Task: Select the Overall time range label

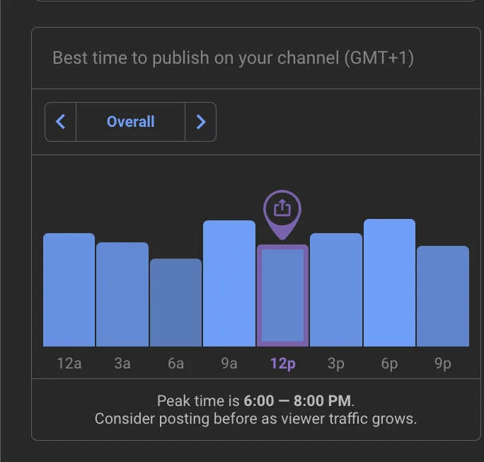Action: 130,122
